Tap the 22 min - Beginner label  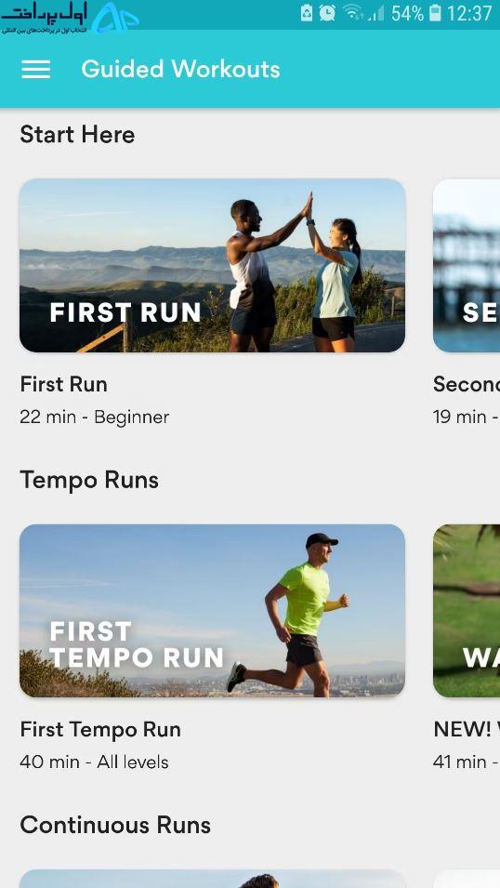[94, 417]
